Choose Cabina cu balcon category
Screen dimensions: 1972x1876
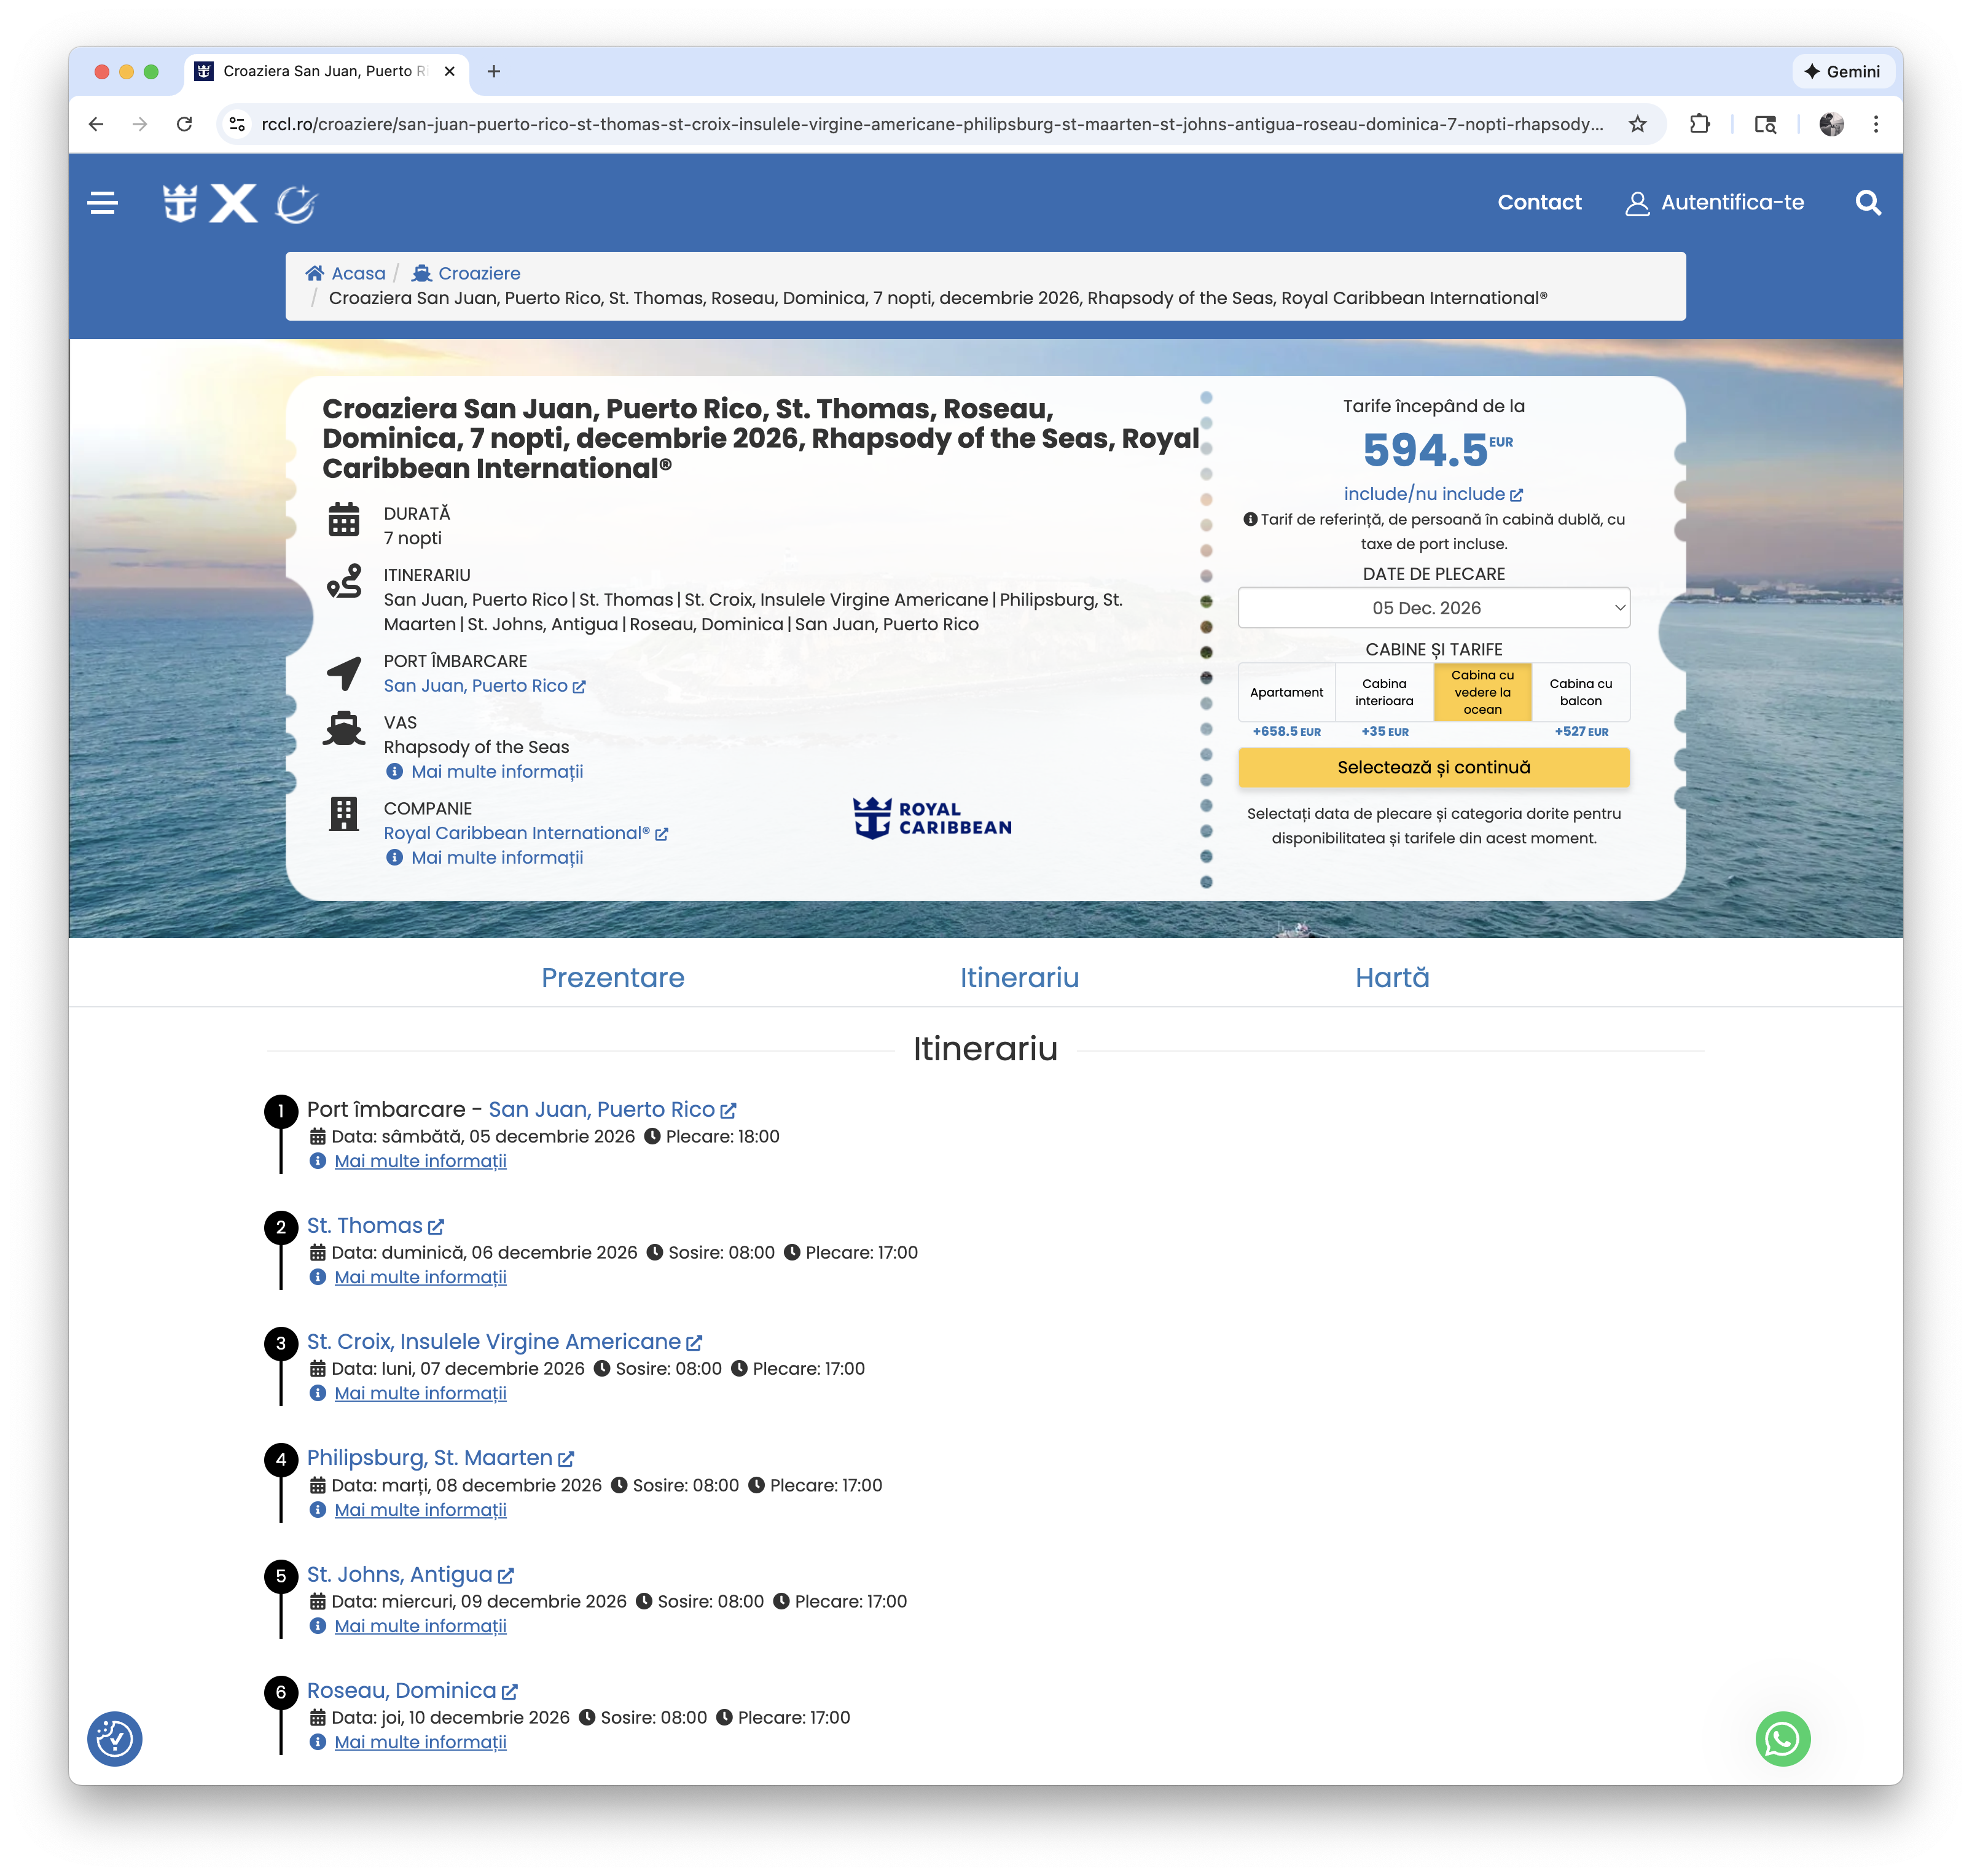pyautogui.click(x=1580, y=692)
